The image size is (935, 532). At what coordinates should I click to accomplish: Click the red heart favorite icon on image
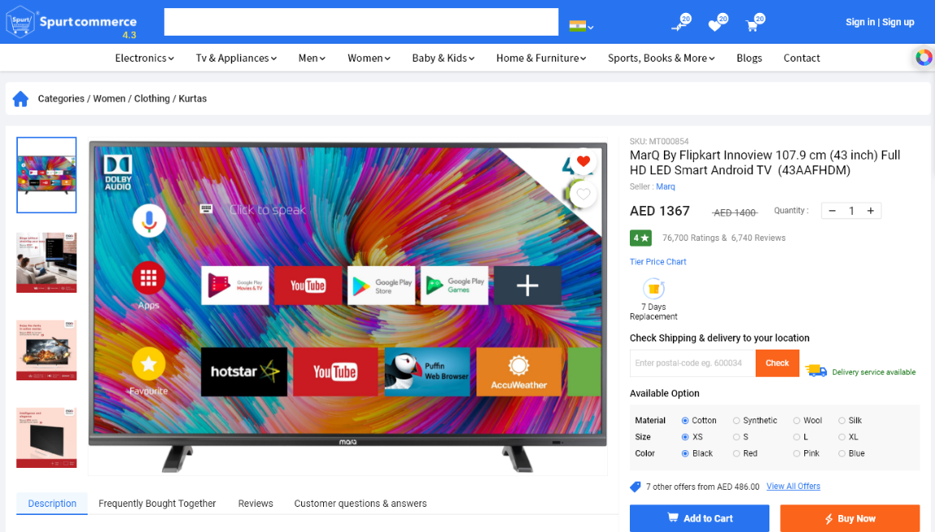tap(584, 161)
